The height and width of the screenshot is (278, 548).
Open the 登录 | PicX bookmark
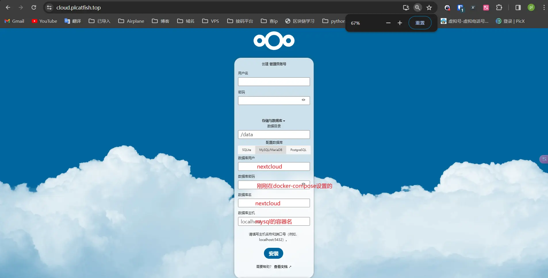510,21
